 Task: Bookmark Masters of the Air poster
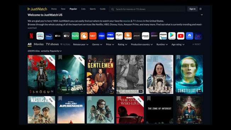pos(30,98)
